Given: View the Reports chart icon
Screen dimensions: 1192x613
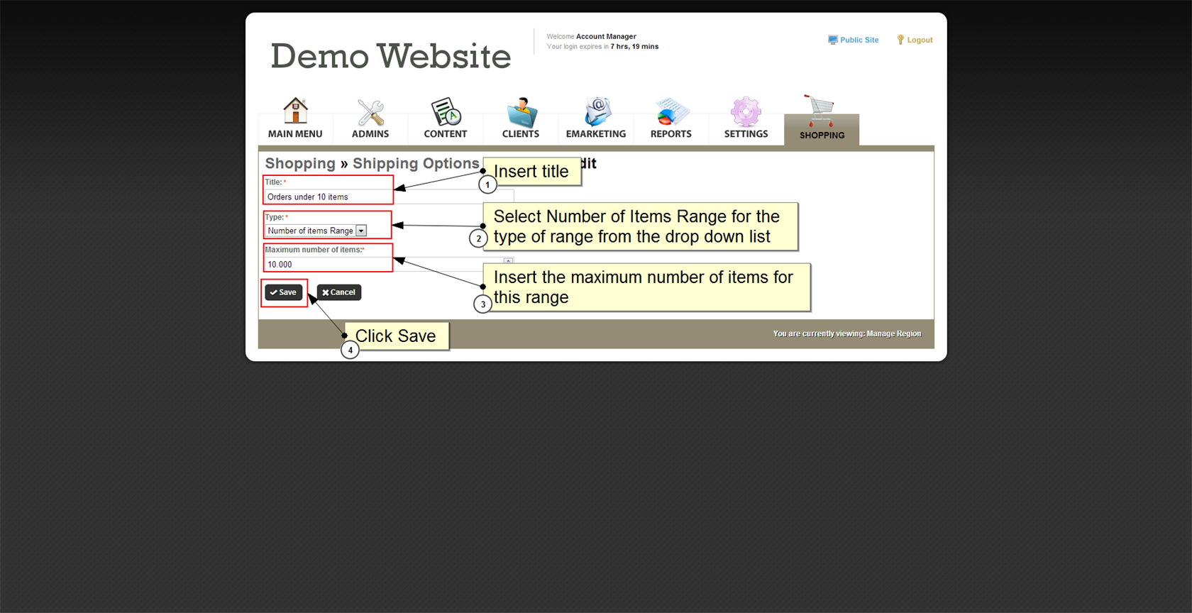Looking at the screenshot, I should [670, 112].
